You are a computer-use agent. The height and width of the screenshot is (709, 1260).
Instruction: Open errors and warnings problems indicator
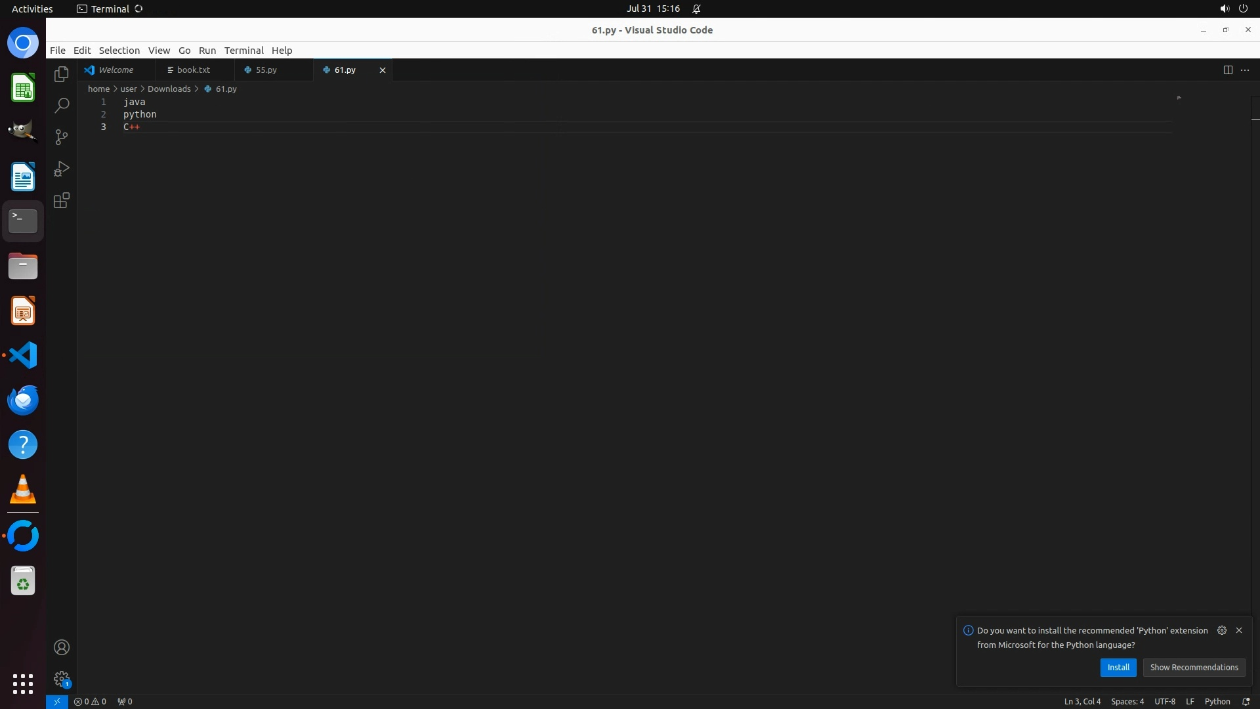(90, 701)
